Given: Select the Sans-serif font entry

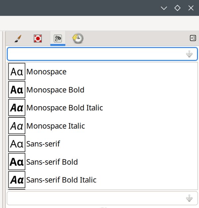Looking at the screenshot, I should point(43,144).
